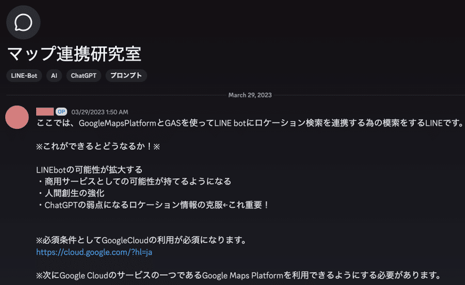Click the ChatGPT tag
465x285 pixels.
[x=84, y=75]
